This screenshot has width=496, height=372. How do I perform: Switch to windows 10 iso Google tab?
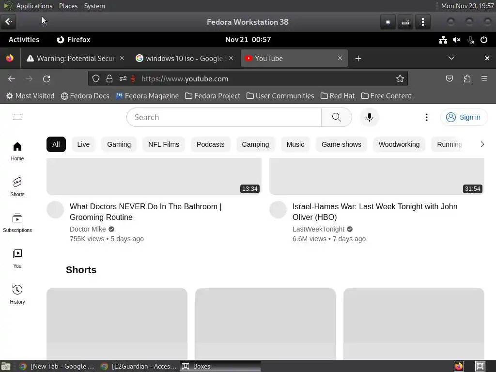coord(180,59)
